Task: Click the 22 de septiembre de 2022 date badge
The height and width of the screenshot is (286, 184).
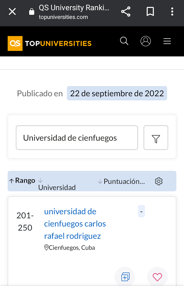Action: click(117, 93)
